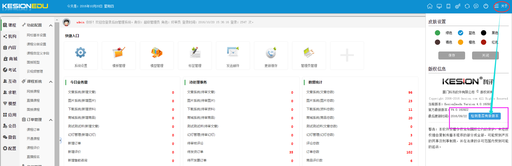Collapse the 课程系统 section

click(51, 82)
